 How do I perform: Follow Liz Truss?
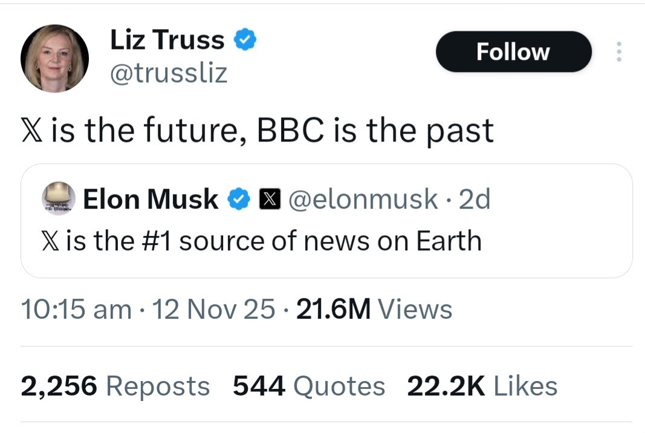513,52
